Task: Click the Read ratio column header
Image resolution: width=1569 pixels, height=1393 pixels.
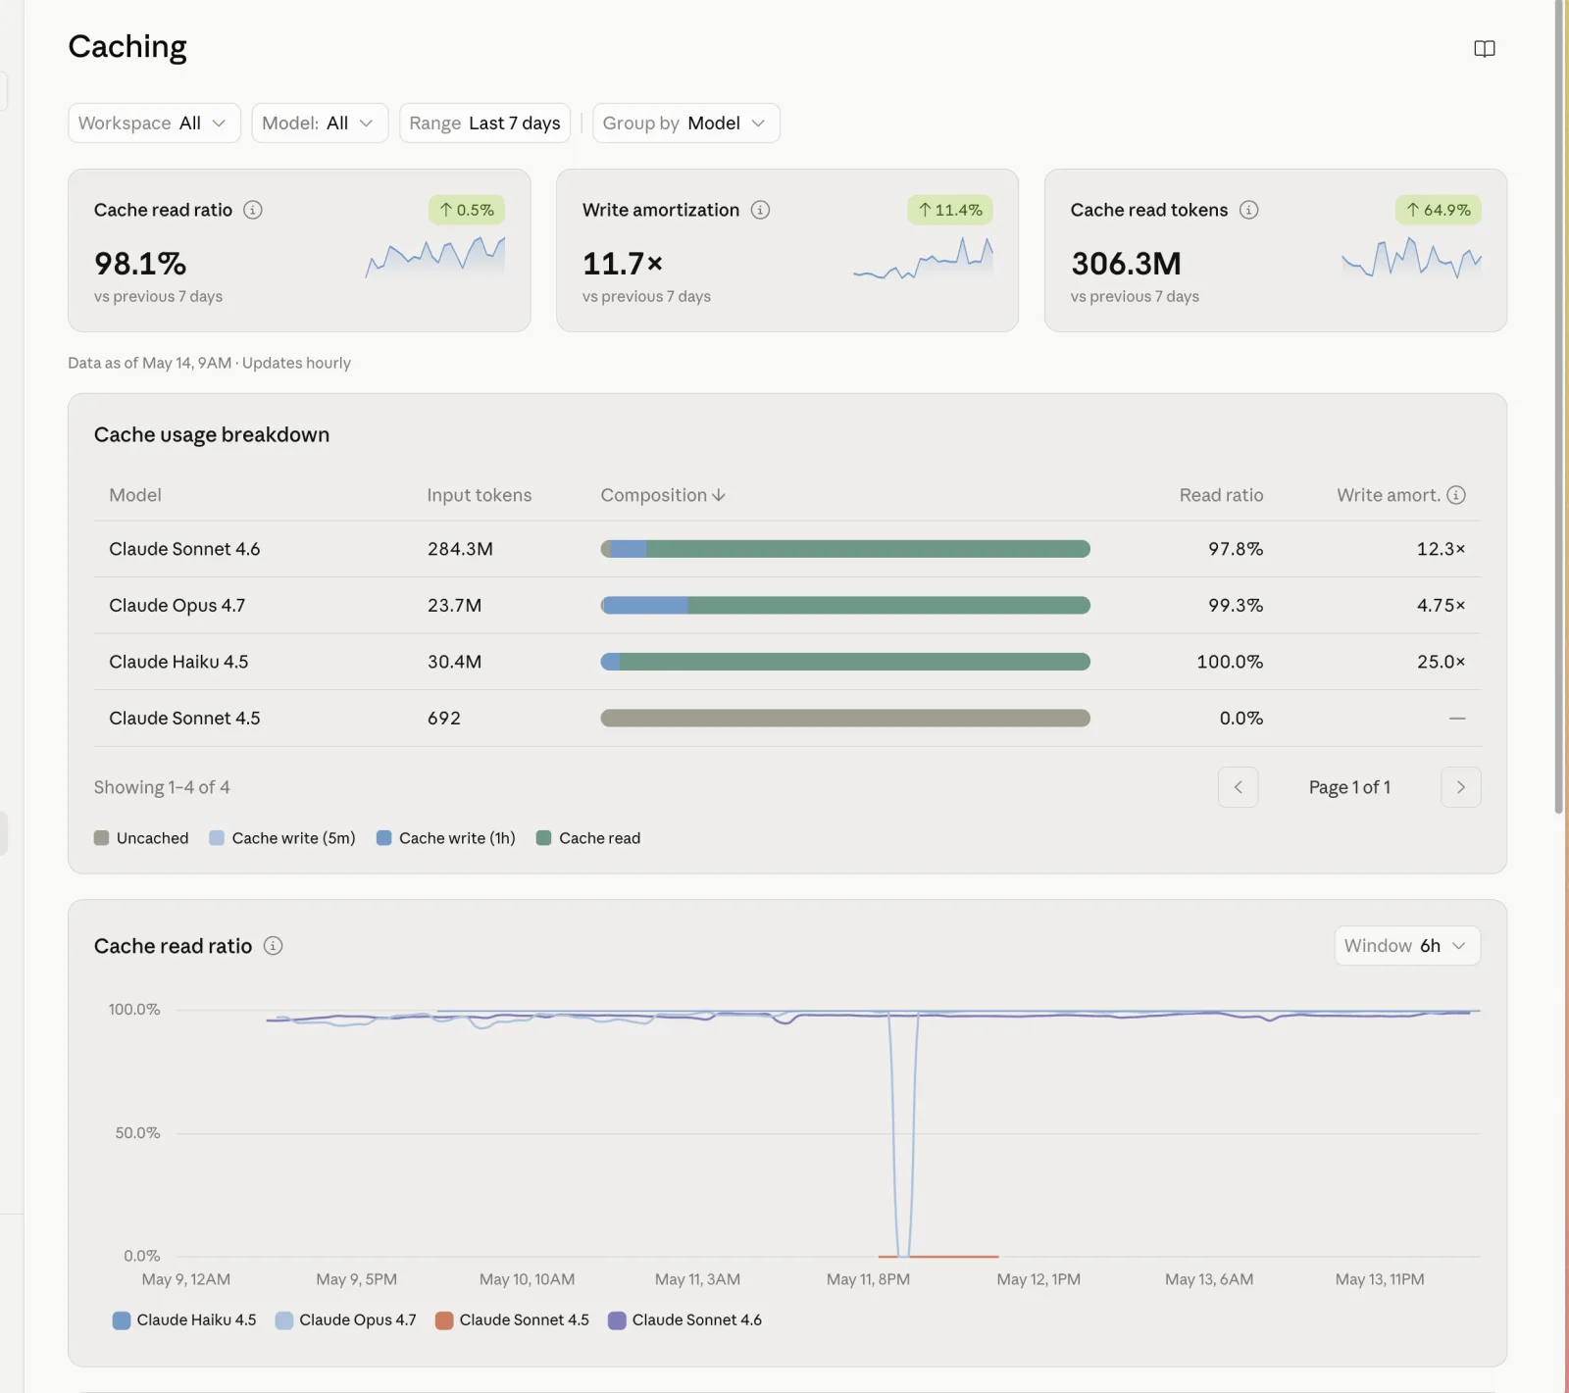Action: pos(1221,495)
